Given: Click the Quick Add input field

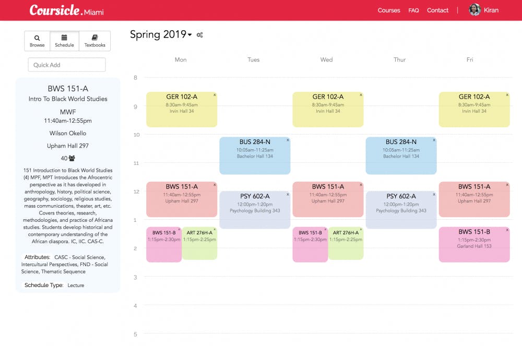Looking at the screenshot, I should (67, 65).
